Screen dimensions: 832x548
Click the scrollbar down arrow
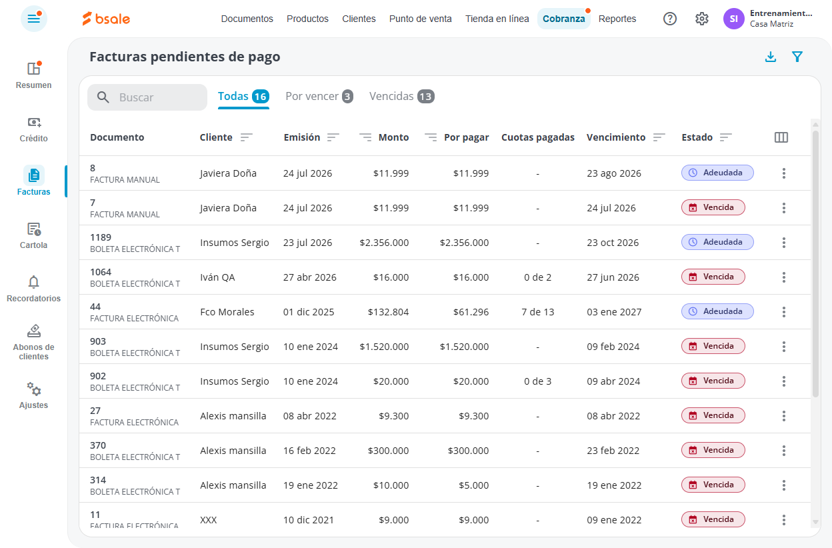pyautogui.click(x=815, y=522)
